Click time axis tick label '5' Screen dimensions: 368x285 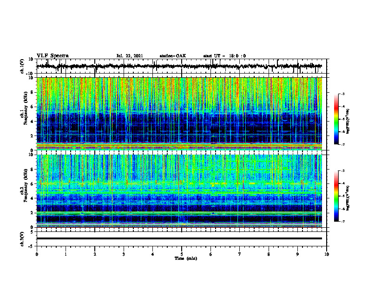click(x=182, y=254)
